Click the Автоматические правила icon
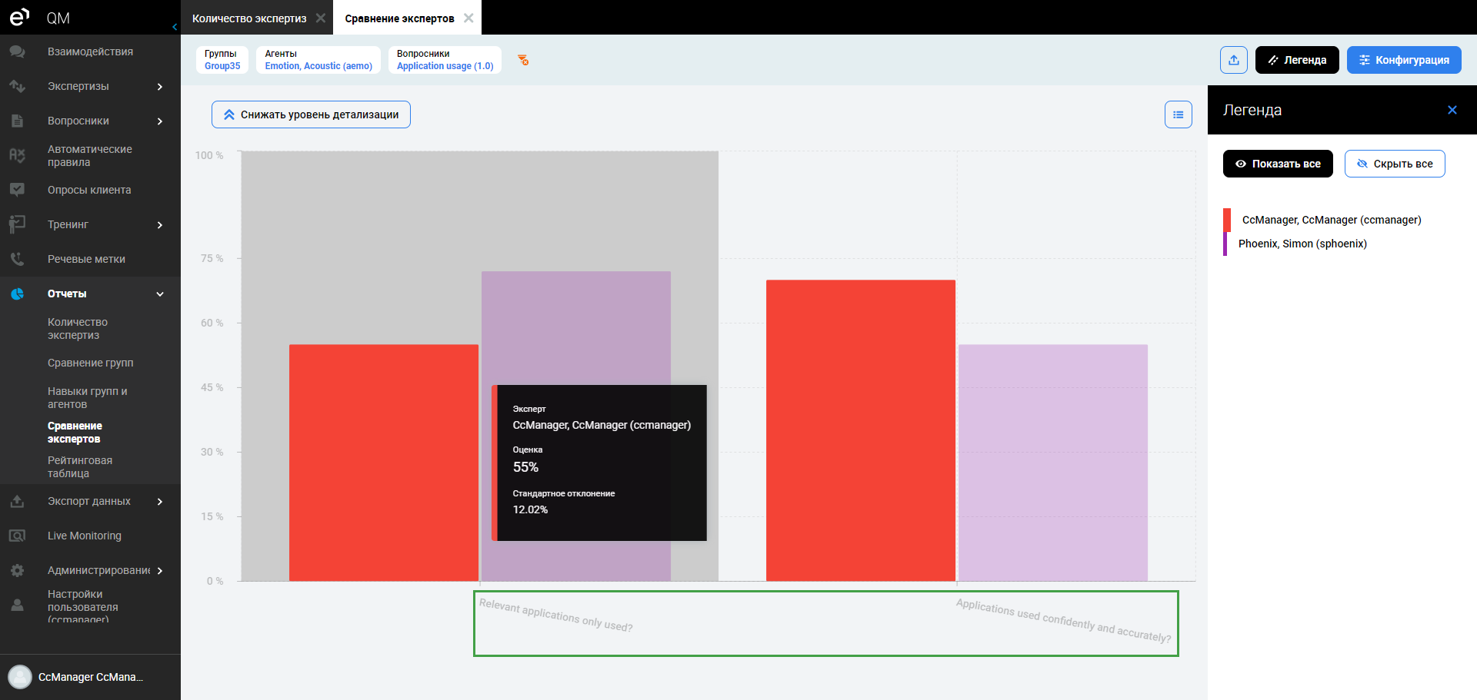 pyautogui.click(x=17, y=155)
